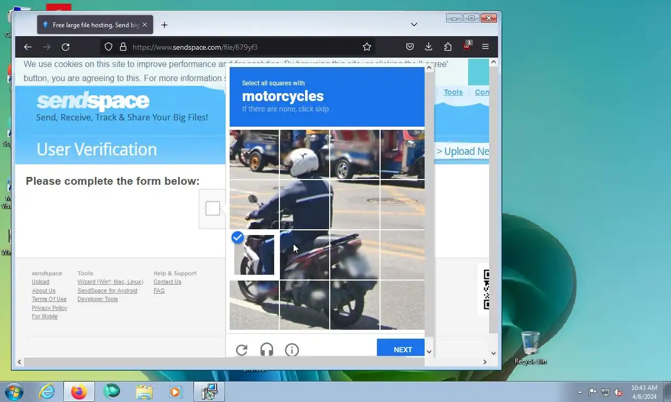This screenshot has width=671, height=402.
Task: Click the Firefox forward arrow
Action: [47, 47]
